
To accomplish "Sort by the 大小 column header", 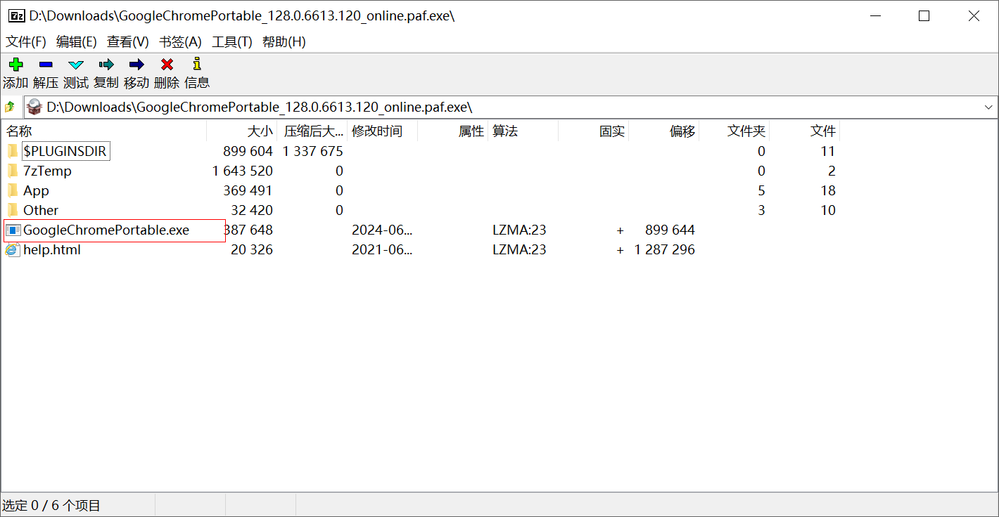I will (x=241, y=131).
